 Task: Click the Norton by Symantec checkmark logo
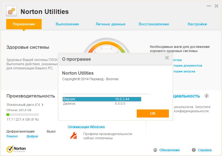tap(16, 149)
